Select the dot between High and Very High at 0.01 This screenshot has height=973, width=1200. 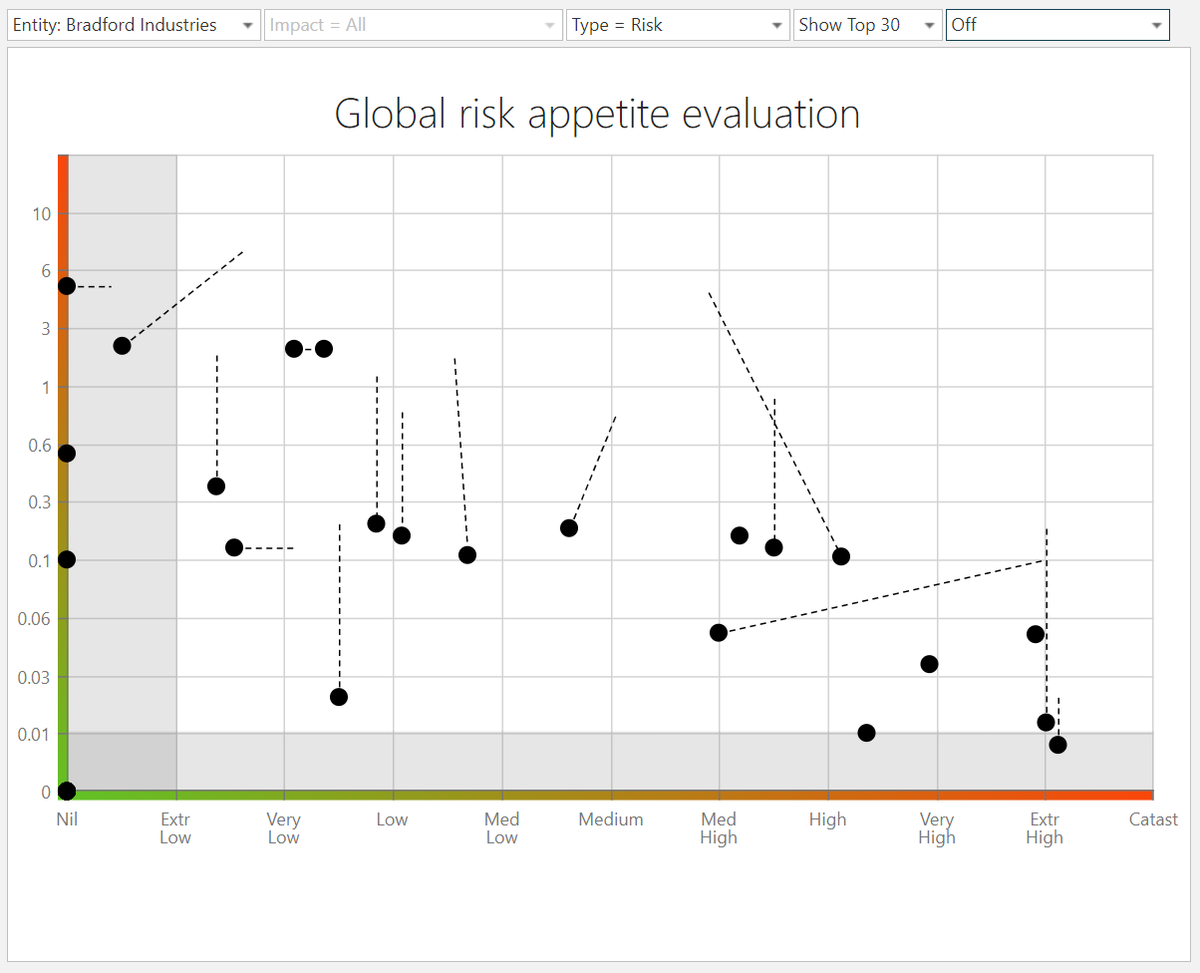point(866,733)
